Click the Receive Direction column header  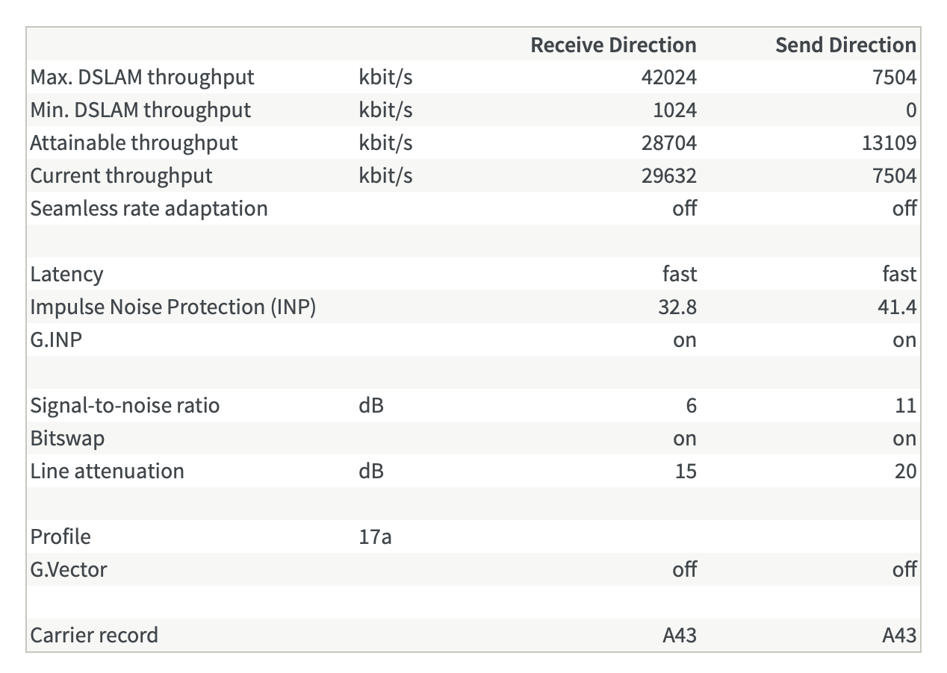(x=612, y=45)
